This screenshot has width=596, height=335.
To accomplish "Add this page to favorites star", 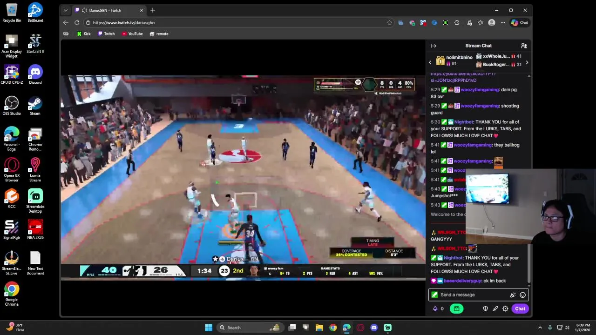I will [x=389, y=22].
